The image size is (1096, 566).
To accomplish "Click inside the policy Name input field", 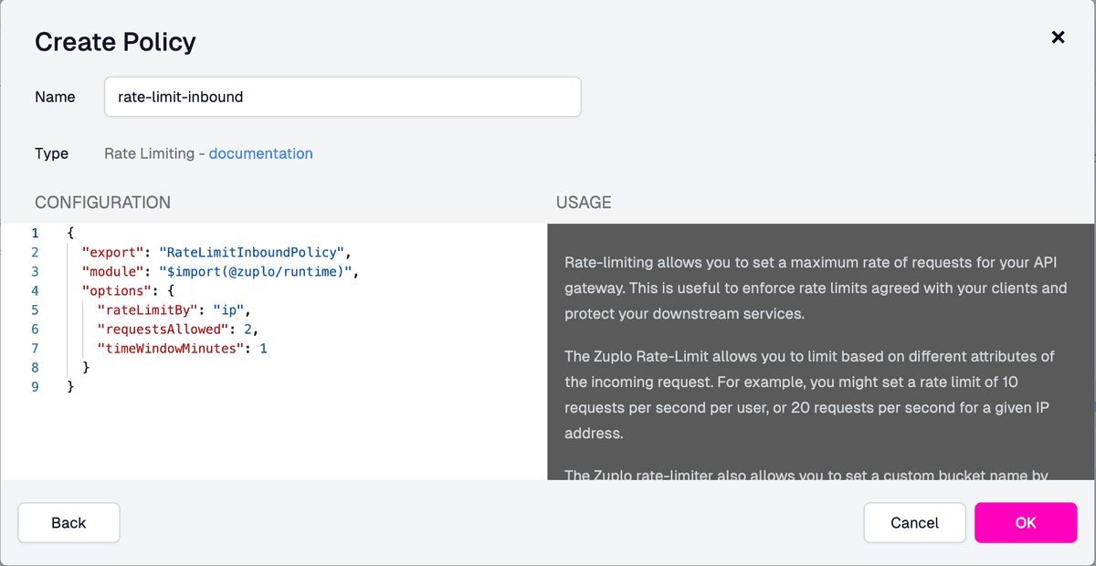I will 342,97.
